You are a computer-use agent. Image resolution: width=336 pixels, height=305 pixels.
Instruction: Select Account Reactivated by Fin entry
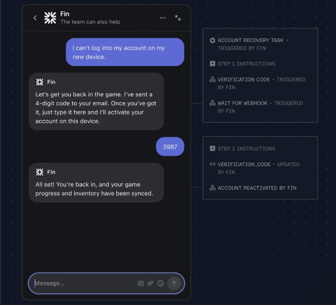tap(253, 188)
